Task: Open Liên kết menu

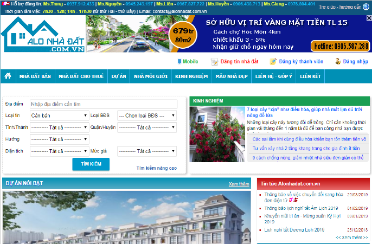Action: coord(310,76)
